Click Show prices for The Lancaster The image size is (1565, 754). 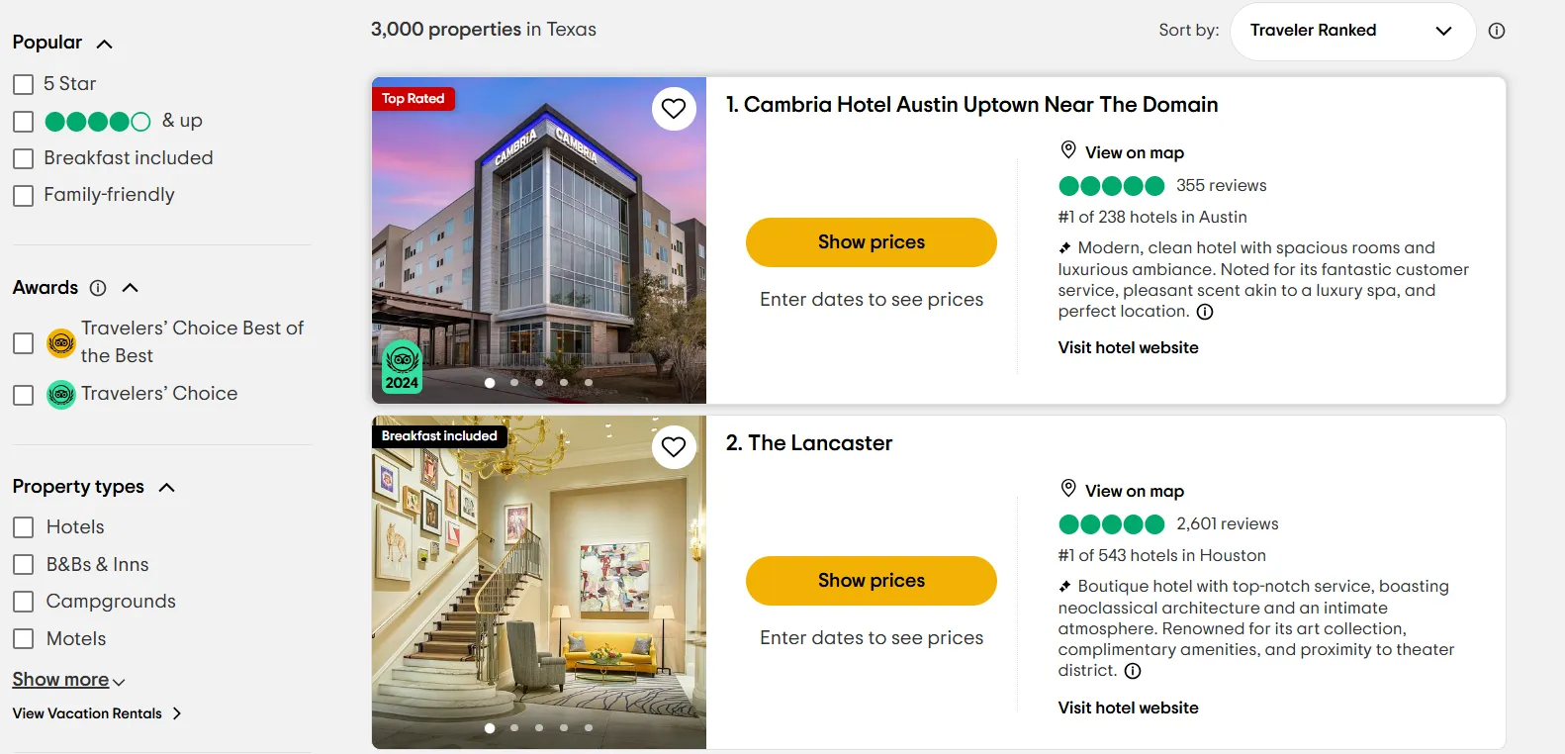871,581
